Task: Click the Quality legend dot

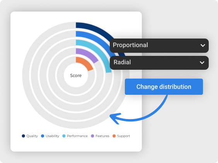Action: 23,136
